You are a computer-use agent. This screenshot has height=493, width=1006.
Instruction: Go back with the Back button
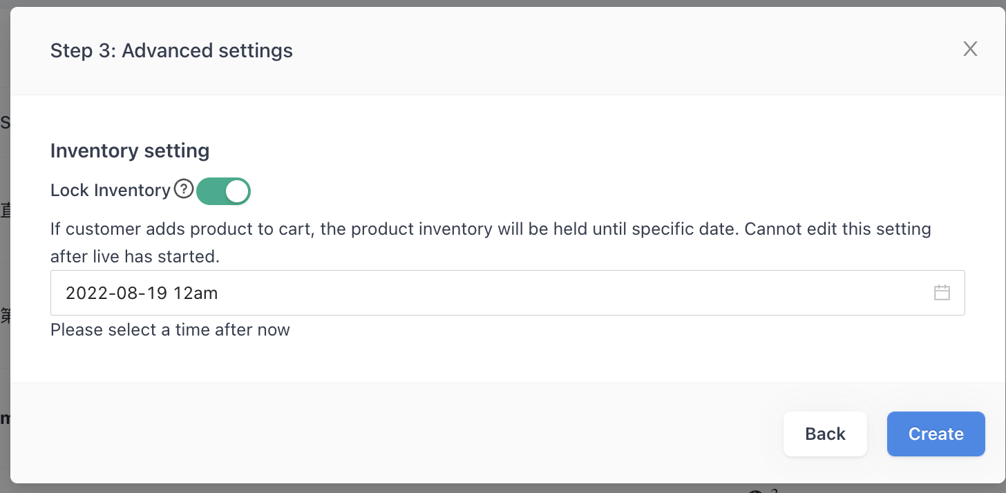pos(825,434)
